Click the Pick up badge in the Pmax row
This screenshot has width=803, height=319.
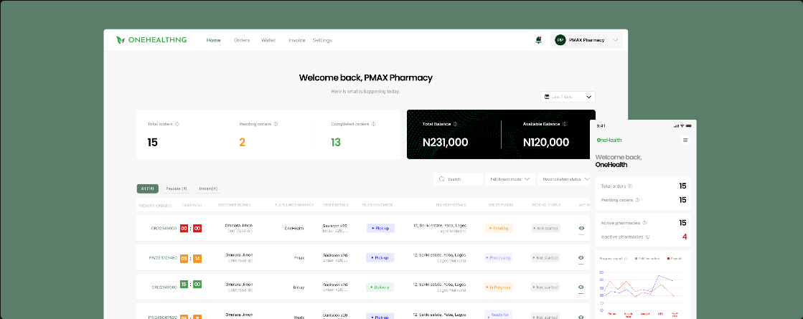[380, 257]
